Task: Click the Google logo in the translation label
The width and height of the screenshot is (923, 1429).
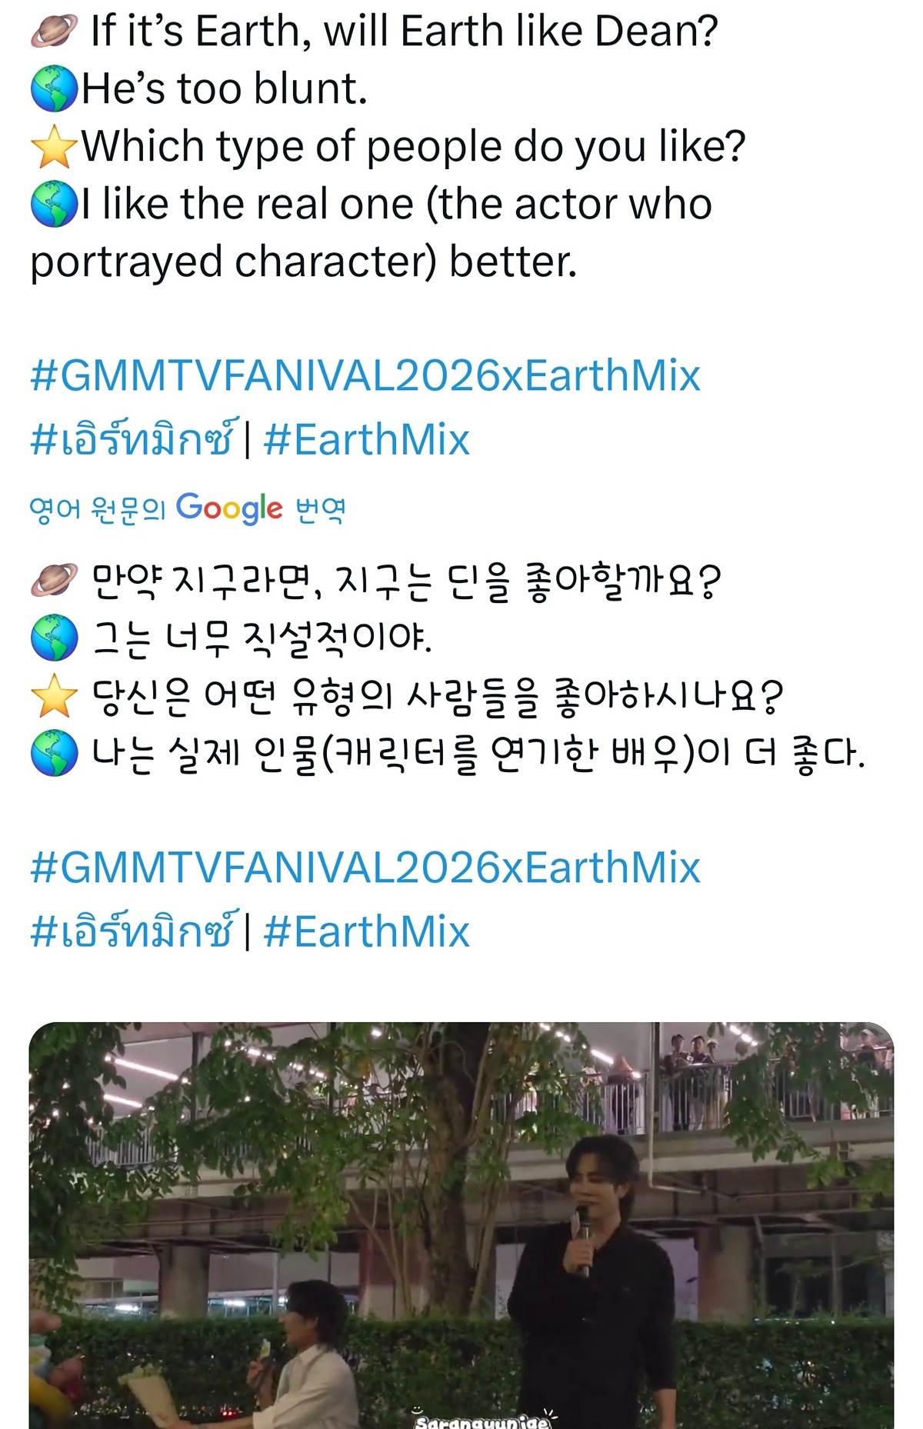Action: coord(229,508)
